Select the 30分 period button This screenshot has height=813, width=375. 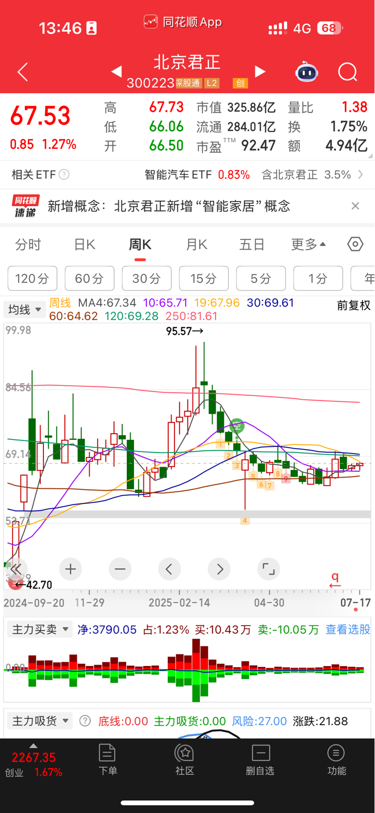[x=147, y=278]
